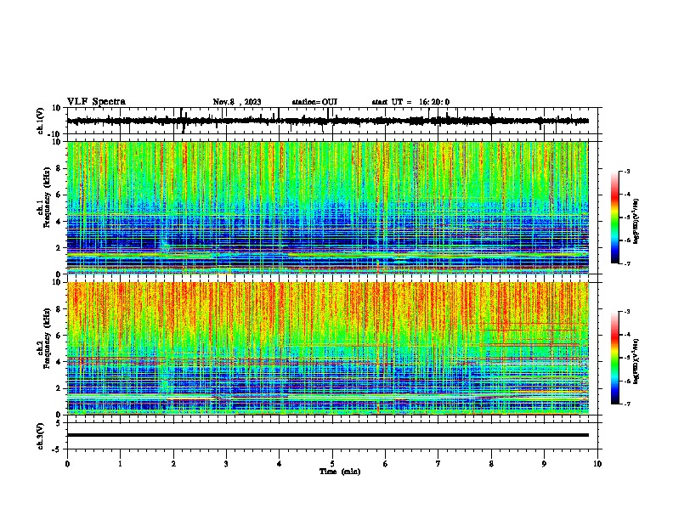This screenshot has height=520, width=673.
Task: Click the 'start UT = 16:20:0' label
Action: (x=410, y=102)
